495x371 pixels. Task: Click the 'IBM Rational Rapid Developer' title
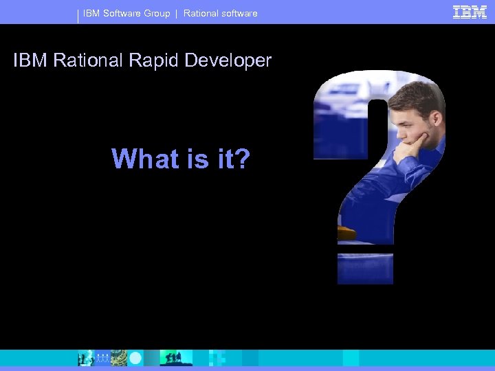click(142, 60)
